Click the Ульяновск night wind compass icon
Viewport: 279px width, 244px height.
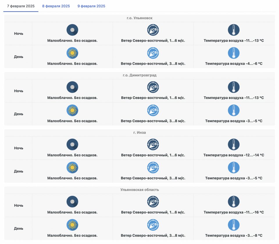153,30
